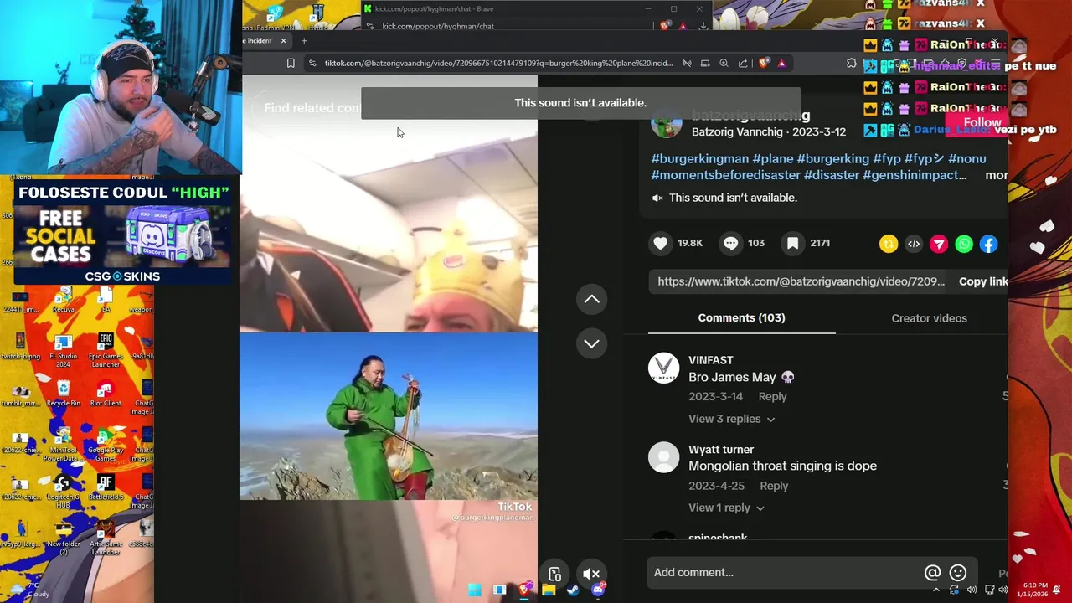Click the zoom magnifier icon in address bar
The width and height of the screenshot is (1072, 603).
pyautogui.click(x=724, y=63)
